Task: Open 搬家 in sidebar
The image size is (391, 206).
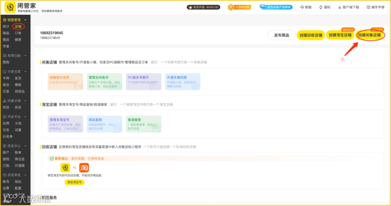Action: (x=18, y=40)
